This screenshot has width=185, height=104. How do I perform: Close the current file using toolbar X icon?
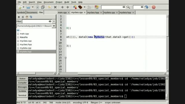(x=55, y=7)
